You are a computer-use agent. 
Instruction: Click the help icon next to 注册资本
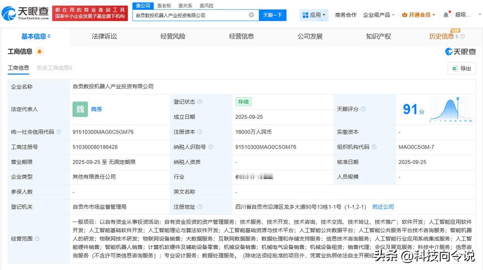[x=200, y=132]
